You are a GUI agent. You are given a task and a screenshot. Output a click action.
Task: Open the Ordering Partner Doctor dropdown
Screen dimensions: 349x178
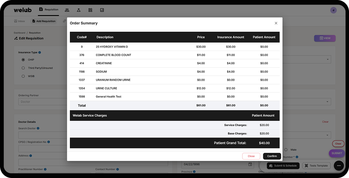coord(43,102)
